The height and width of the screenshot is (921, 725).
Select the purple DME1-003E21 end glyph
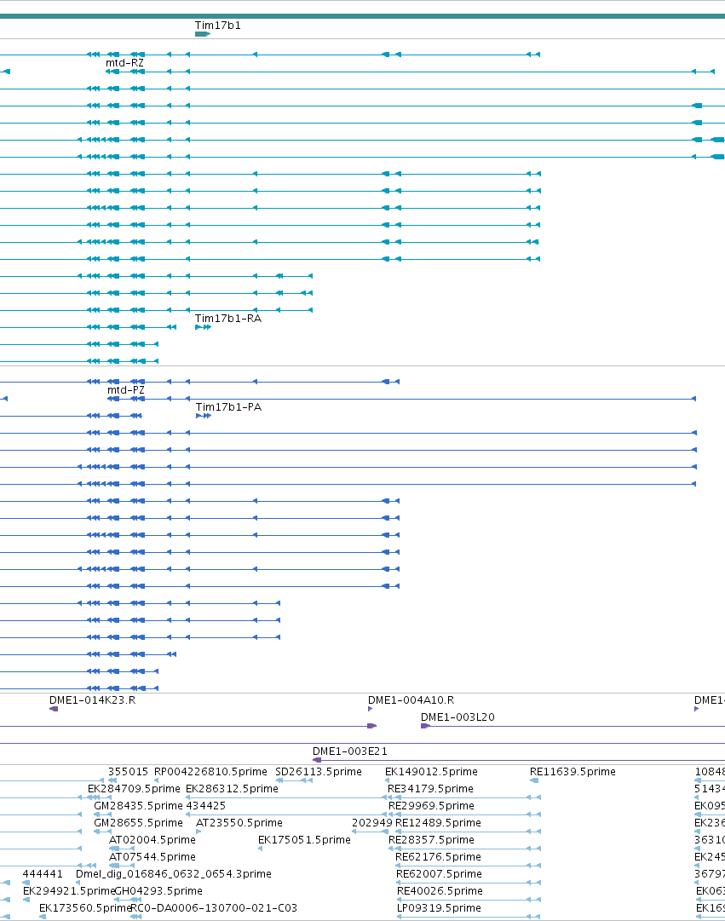(317, 760)
